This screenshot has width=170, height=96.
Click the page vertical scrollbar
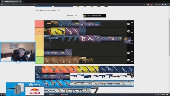169,38
